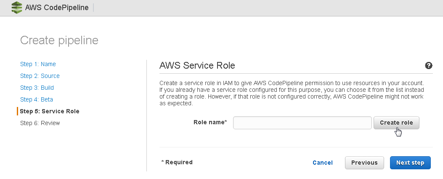Image resolution: width=443 pixels, height=179 pixels.
Task: Go back to Step 2: Source
Action: (40, 76)
